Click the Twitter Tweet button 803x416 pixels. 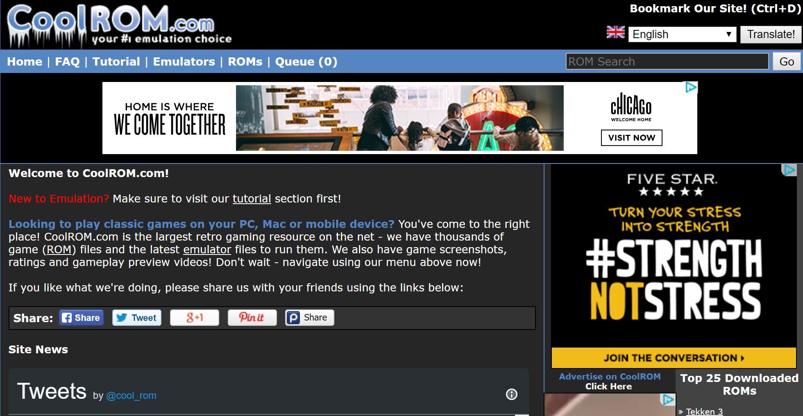[x=137, y=318]
